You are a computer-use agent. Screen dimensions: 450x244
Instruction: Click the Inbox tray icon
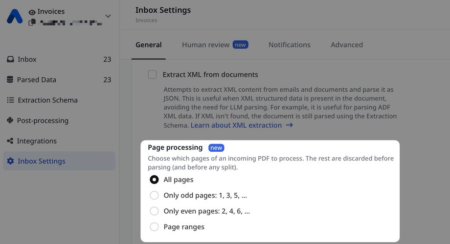tap(10, 59)
